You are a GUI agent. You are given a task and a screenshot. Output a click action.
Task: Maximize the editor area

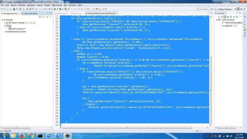211,13
